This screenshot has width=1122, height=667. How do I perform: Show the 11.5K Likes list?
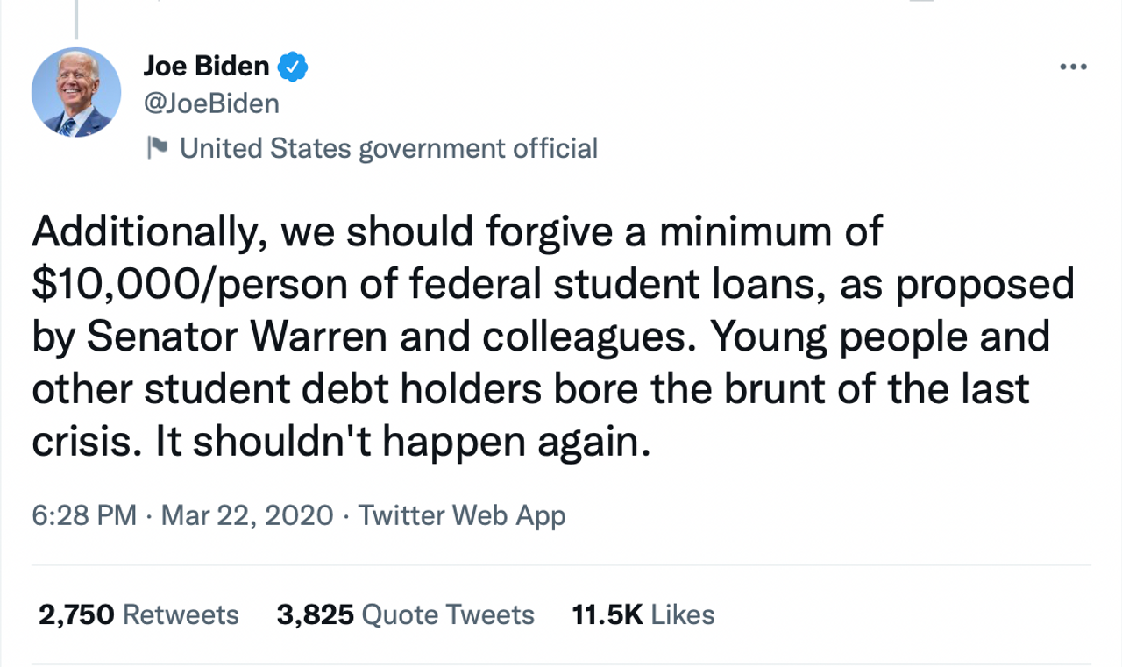coord(643,614)
